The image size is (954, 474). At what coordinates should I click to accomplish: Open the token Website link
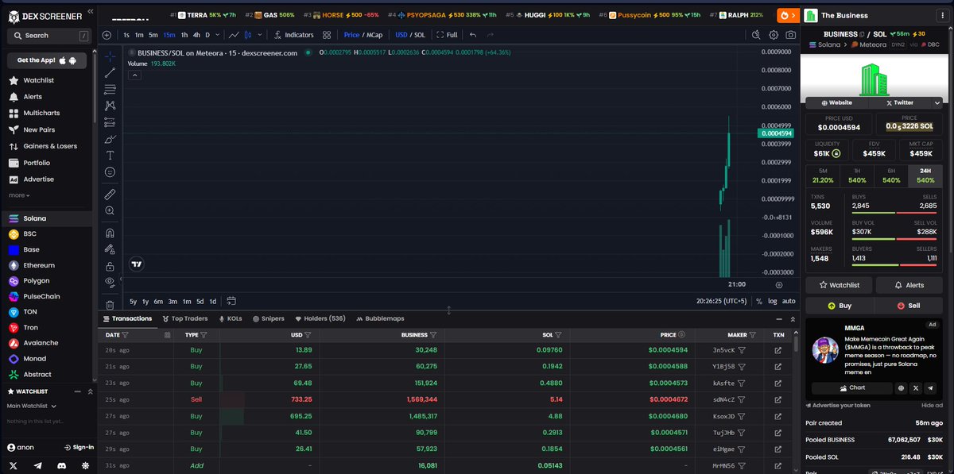pyautogui.click(x=836, y=102)
